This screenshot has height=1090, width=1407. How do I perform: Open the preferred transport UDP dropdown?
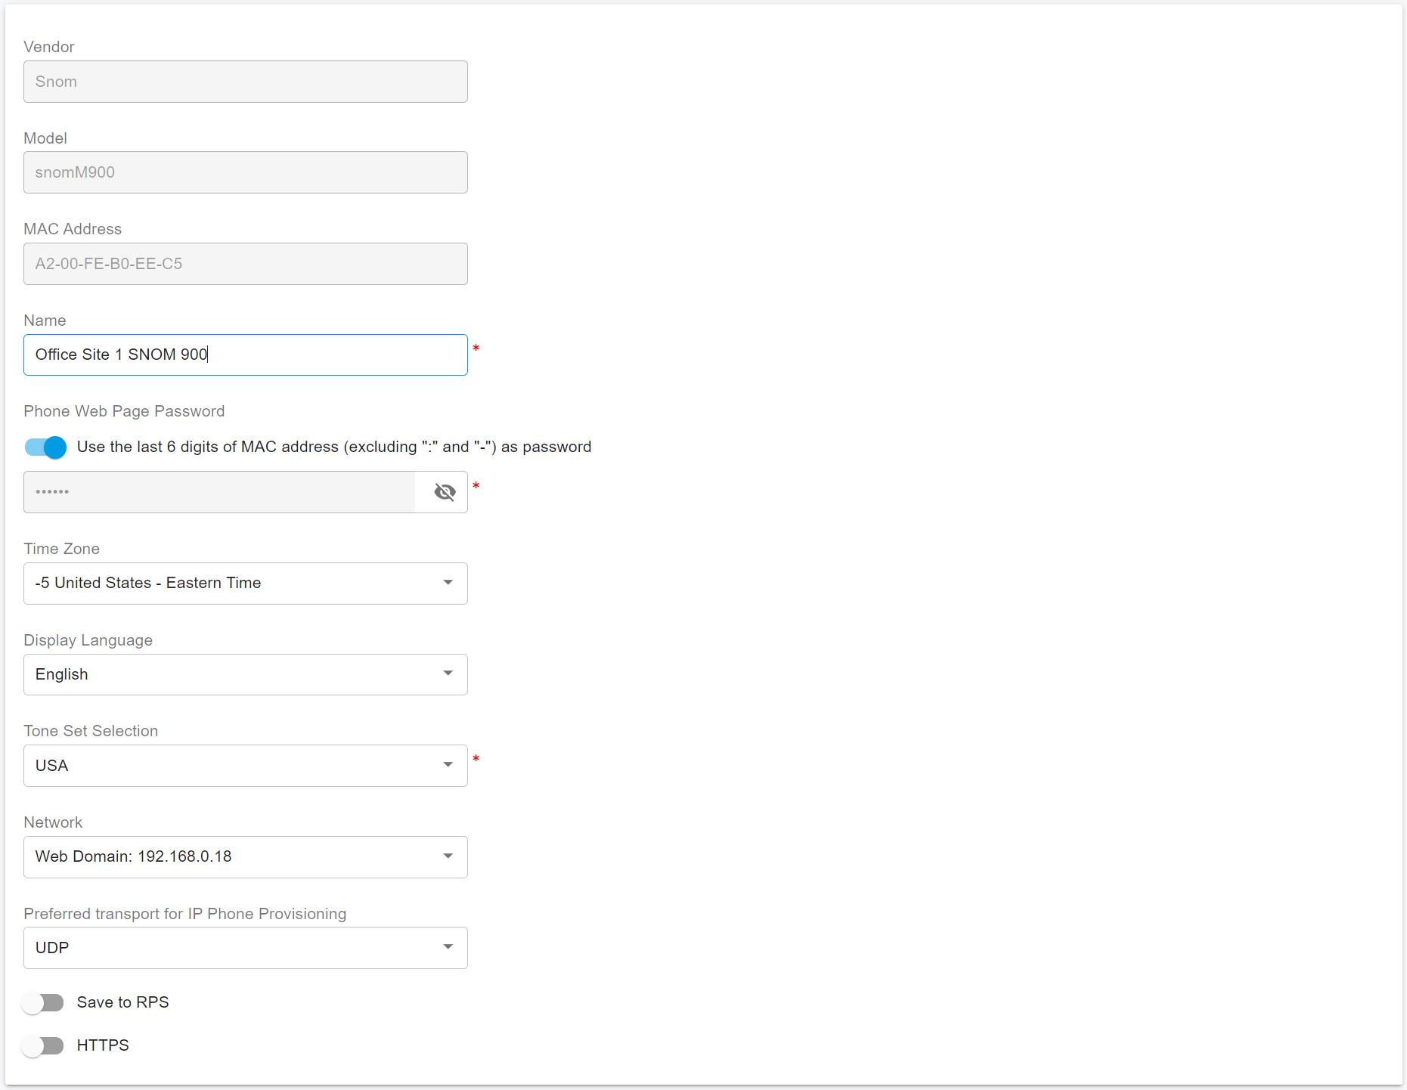tap(245, 948)
